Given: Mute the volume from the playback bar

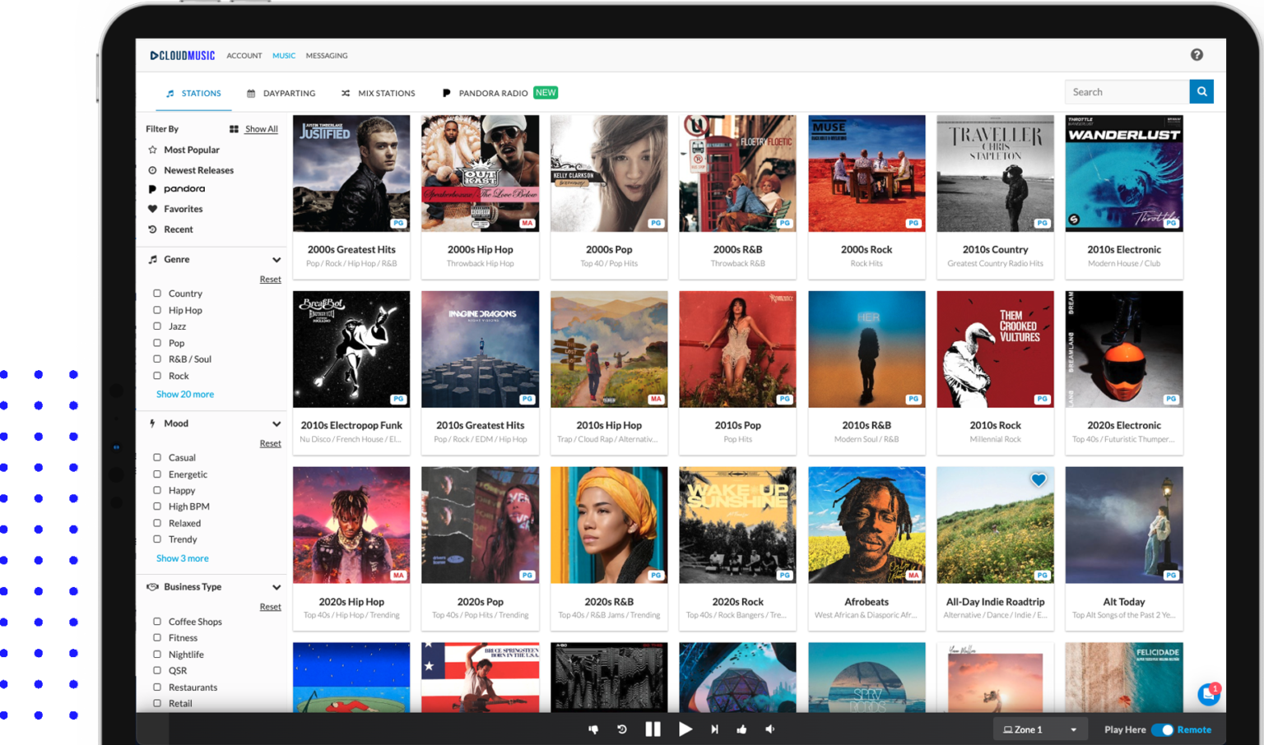Looking at the screenshot, I should tap(770, 729).
